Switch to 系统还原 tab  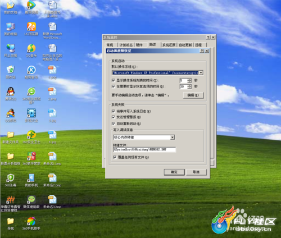169,45
